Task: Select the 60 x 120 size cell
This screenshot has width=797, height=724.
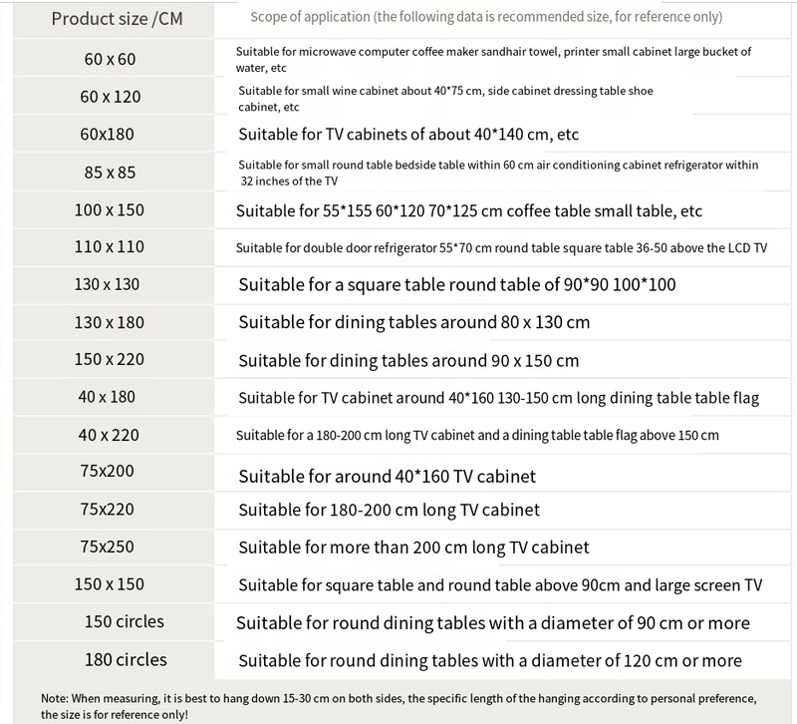Action: [x=110, y=97]
